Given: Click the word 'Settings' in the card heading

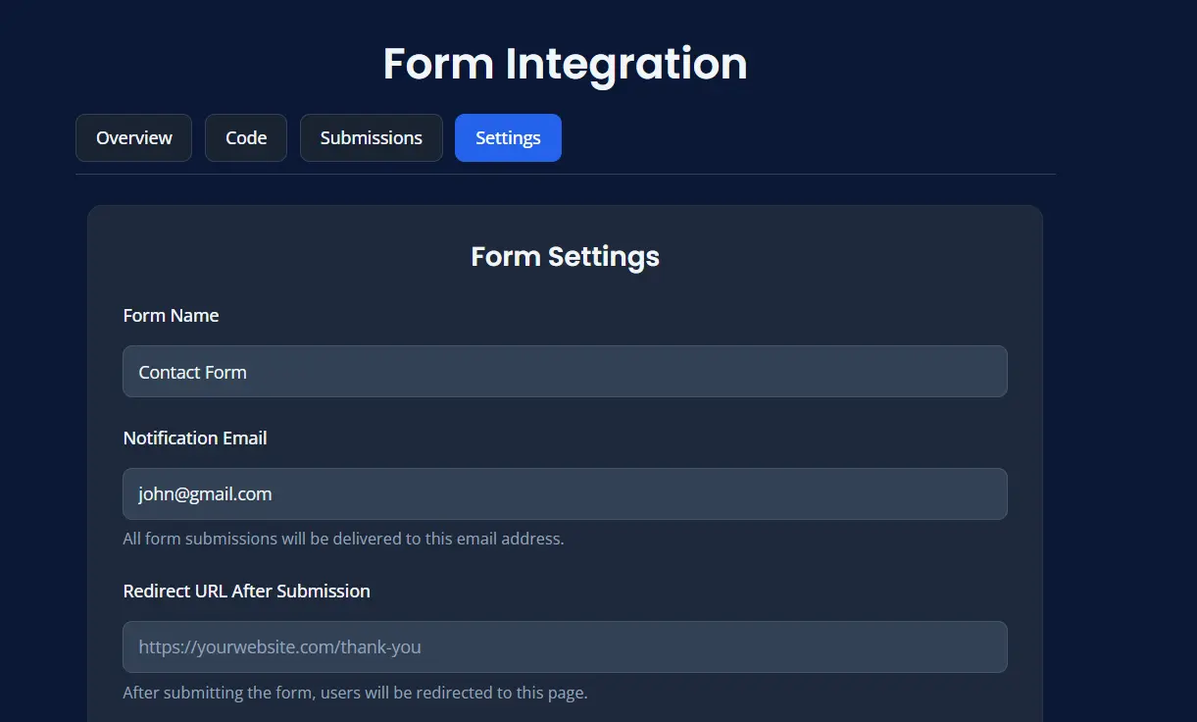Looking at the screenshot, I should tap(603, 257).
